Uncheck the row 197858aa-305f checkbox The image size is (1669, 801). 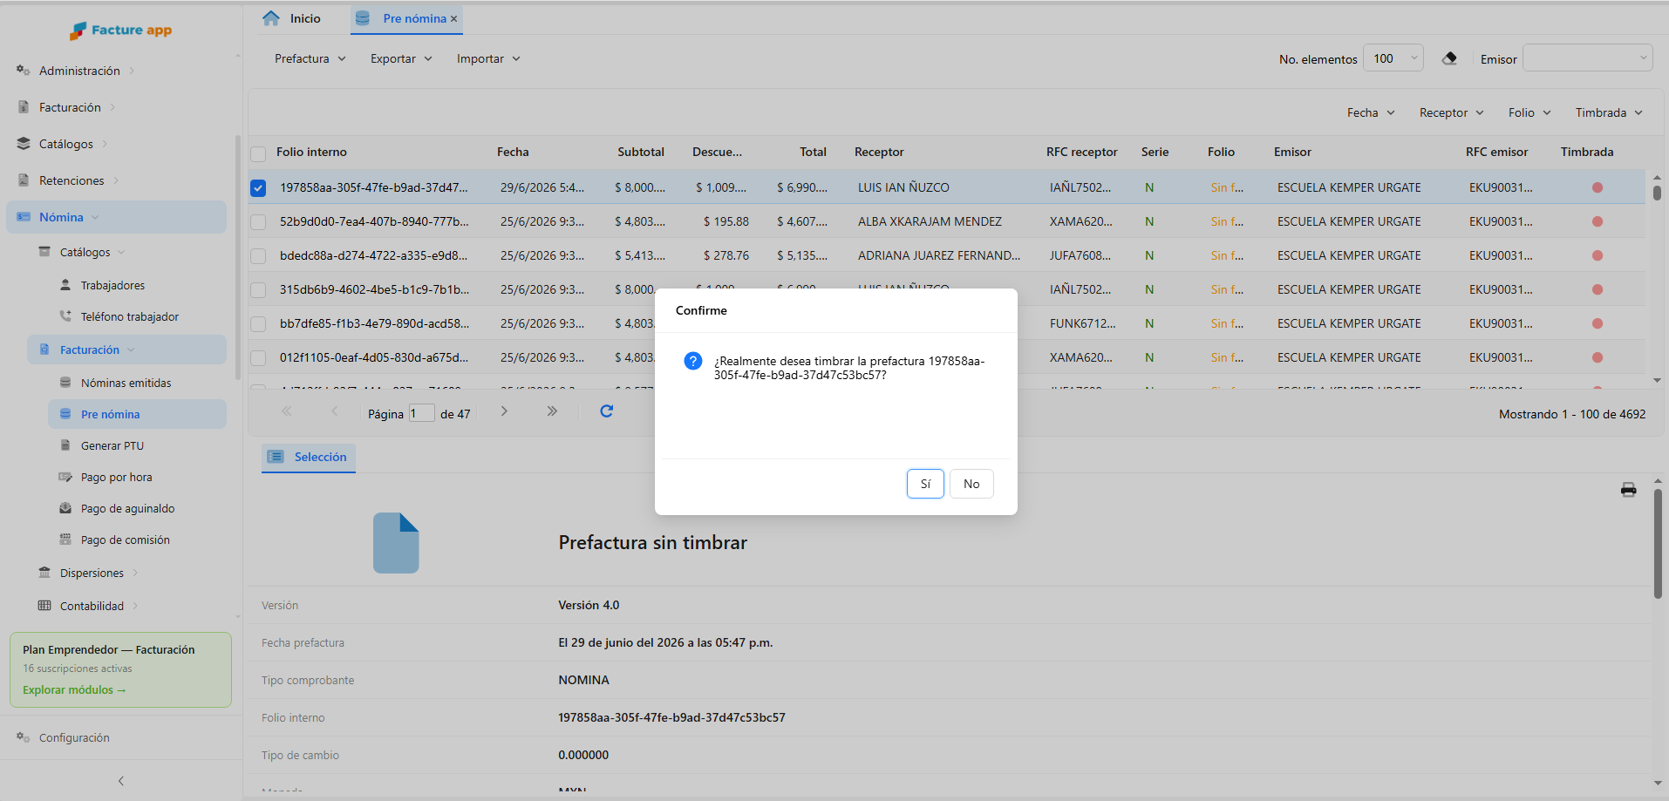tap(258, 187)
